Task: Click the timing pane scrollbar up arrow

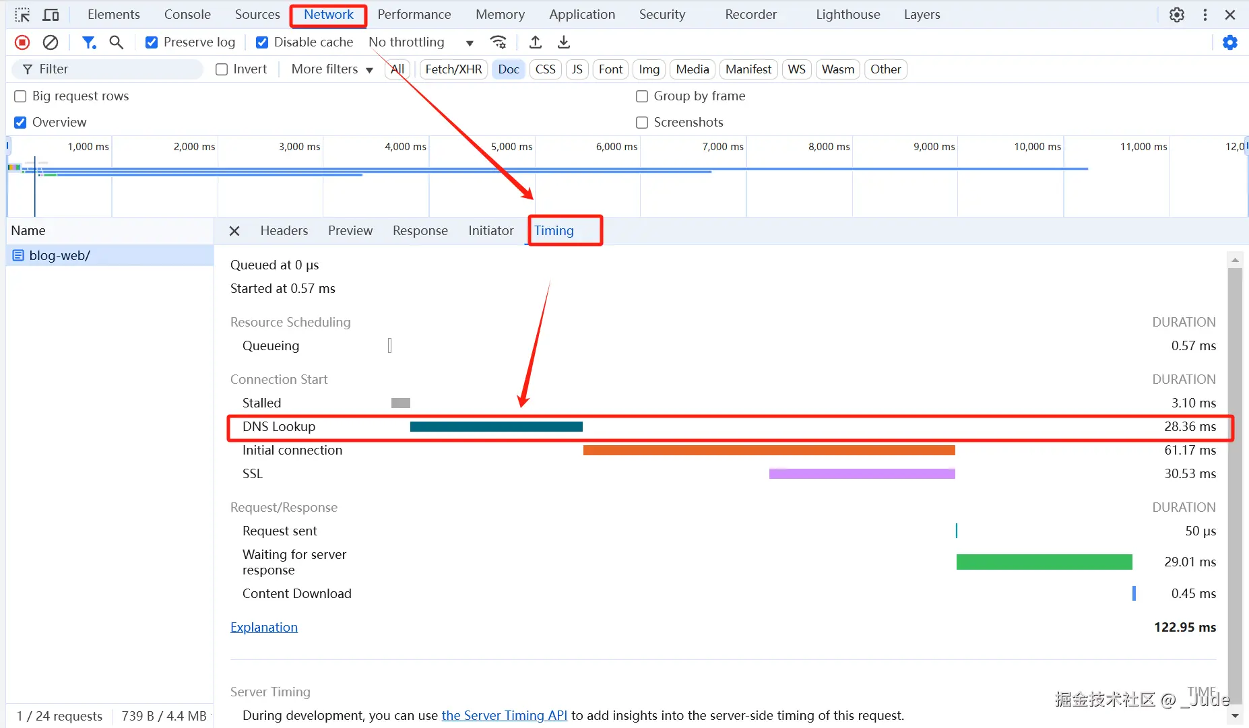Action: click(x=1235, y=260)
